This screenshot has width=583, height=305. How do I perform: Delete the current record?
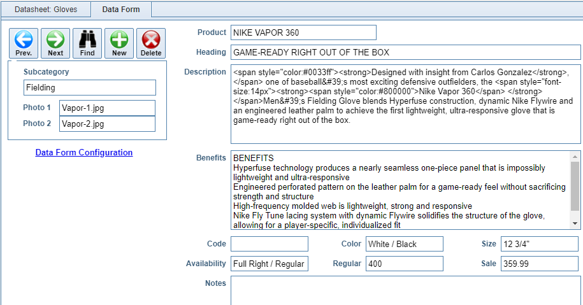click(x=151, y=43)
